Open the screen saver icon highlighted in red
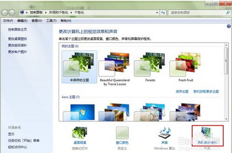 (x=207, y=136)
